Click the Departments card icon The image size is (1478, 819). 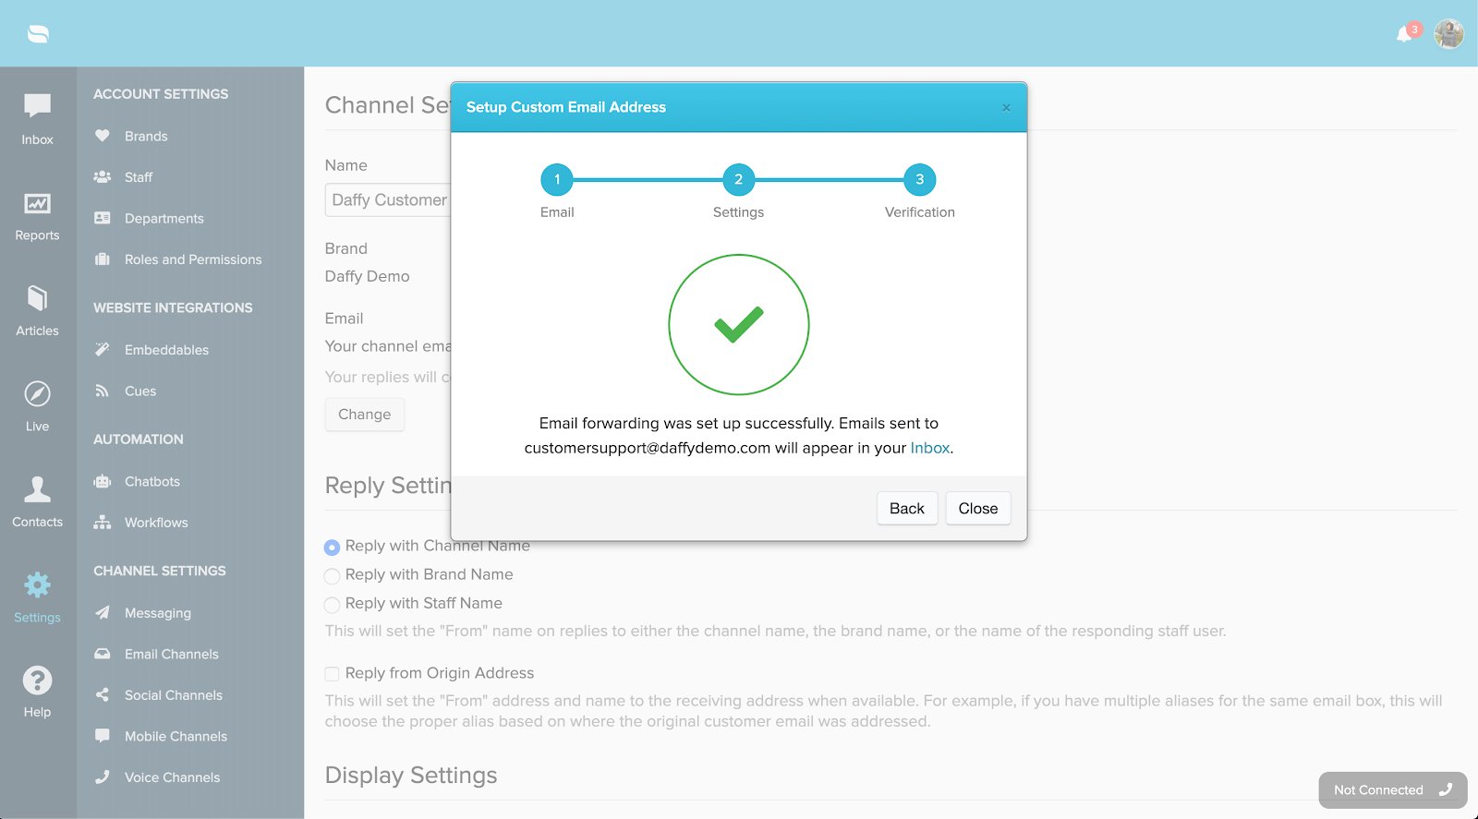103,218
